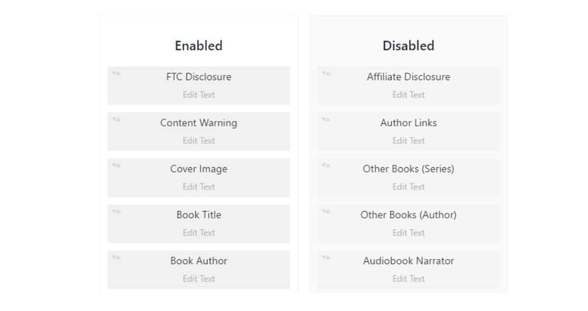Click the sort icon on Cover Image
This screenshot has width=588, height=311.
click(116, 165)
